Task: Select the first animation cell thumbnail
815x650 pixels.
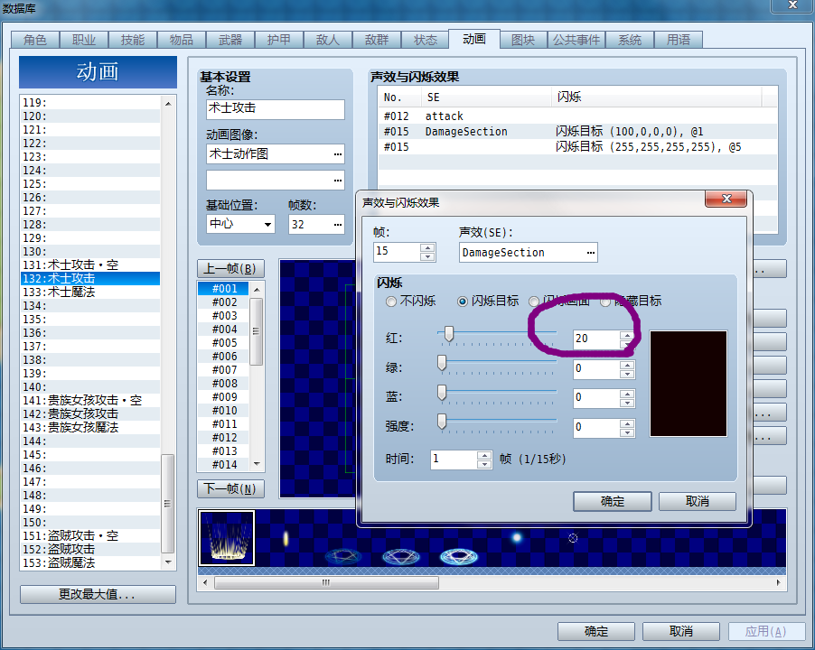Action: [x=227, y=538]
